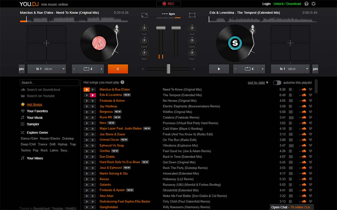The image size is (337, 210).
Task: Click SoundCloud icon on Ephwurd Vs Snap row
Action: pos(304,145)
